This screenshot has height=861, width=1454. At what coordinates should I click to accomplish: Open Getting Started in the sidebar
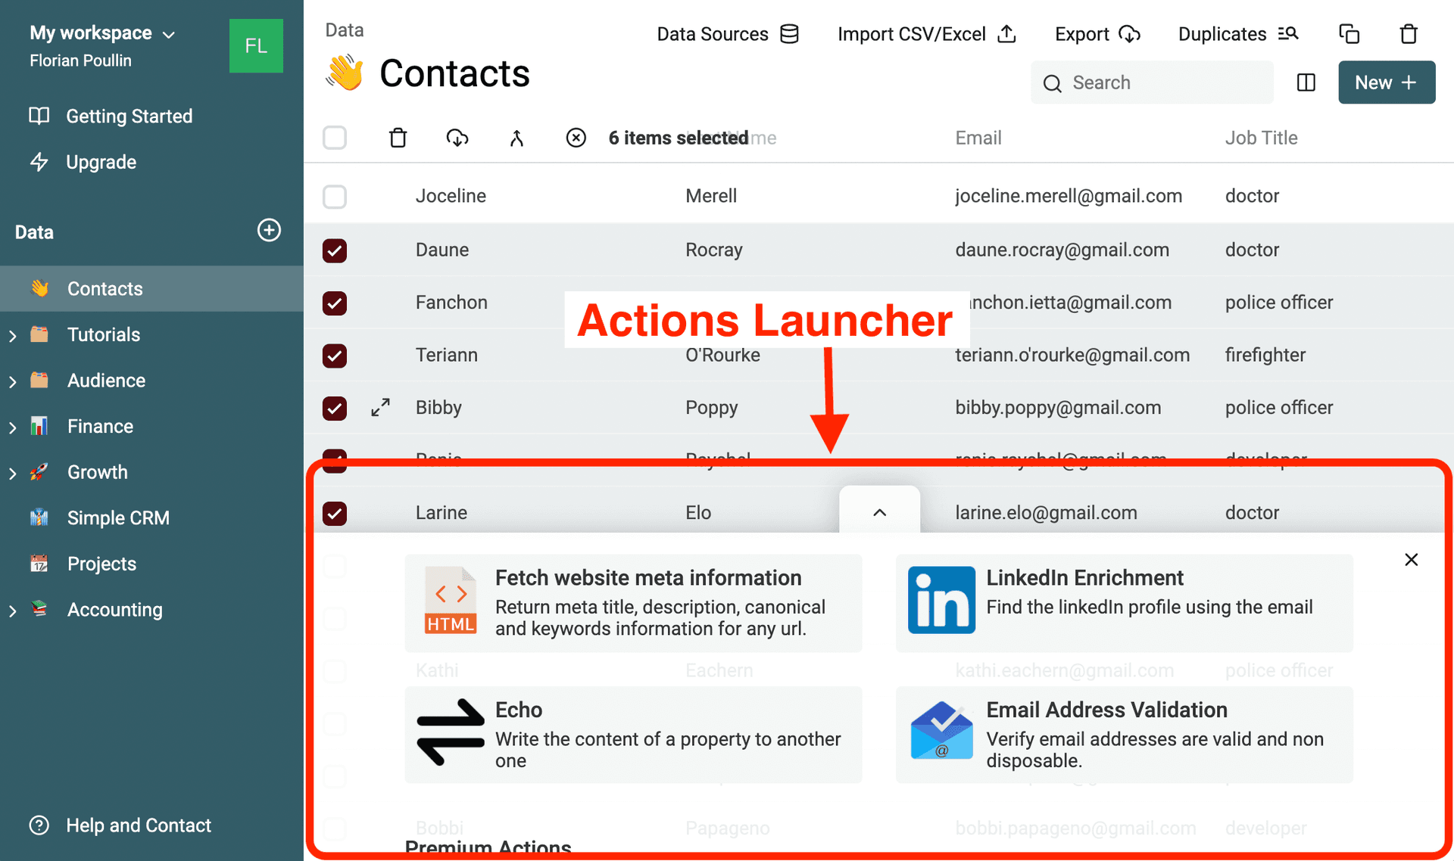pos(129,116)
